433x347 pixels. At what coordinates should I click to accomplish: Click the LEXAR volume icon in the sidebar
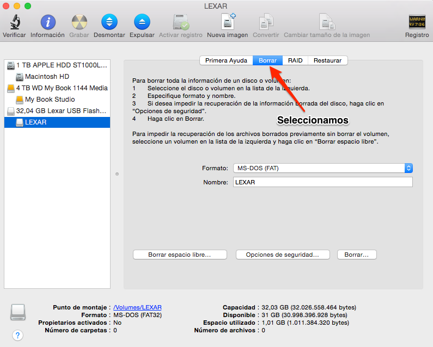tap(19, 122)
